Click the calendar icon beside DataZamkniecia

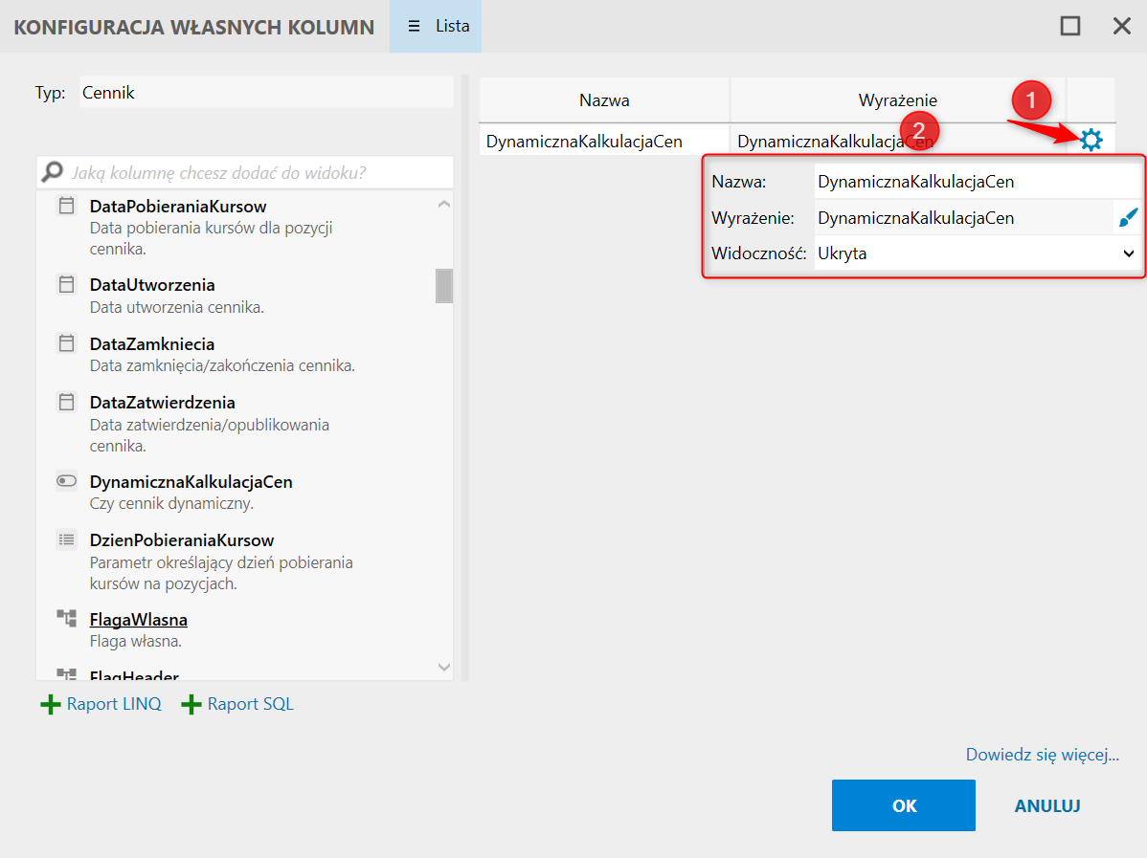(66, 343)
